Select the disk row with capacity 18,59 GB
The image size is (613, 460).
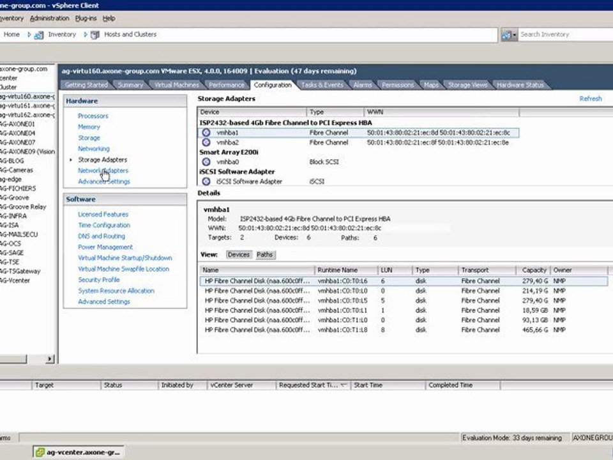coord(404,310)
